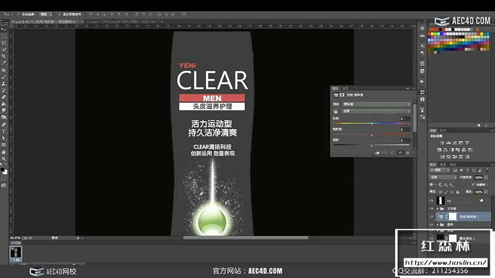
Task: Hide the 色相/饱和度 1 adjustment layer
Action: coord(432,216)
